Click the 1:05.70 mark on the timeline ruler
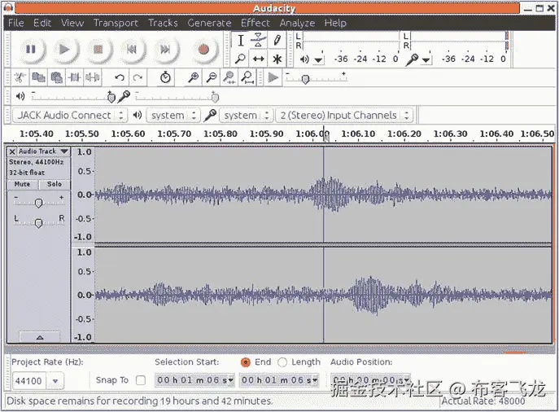 [x=174, y=134]
